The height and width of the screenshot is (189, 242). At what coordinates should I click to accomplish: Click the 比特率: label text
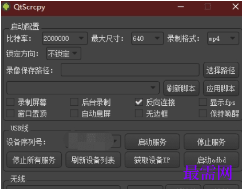pyautogui.click(x=19, y=38)
